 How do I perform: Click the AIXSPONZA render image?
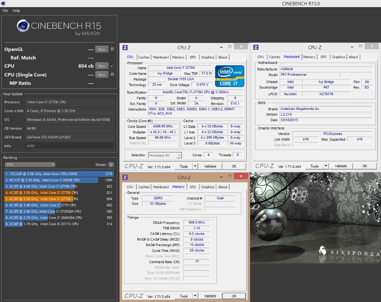pos(315,218)
